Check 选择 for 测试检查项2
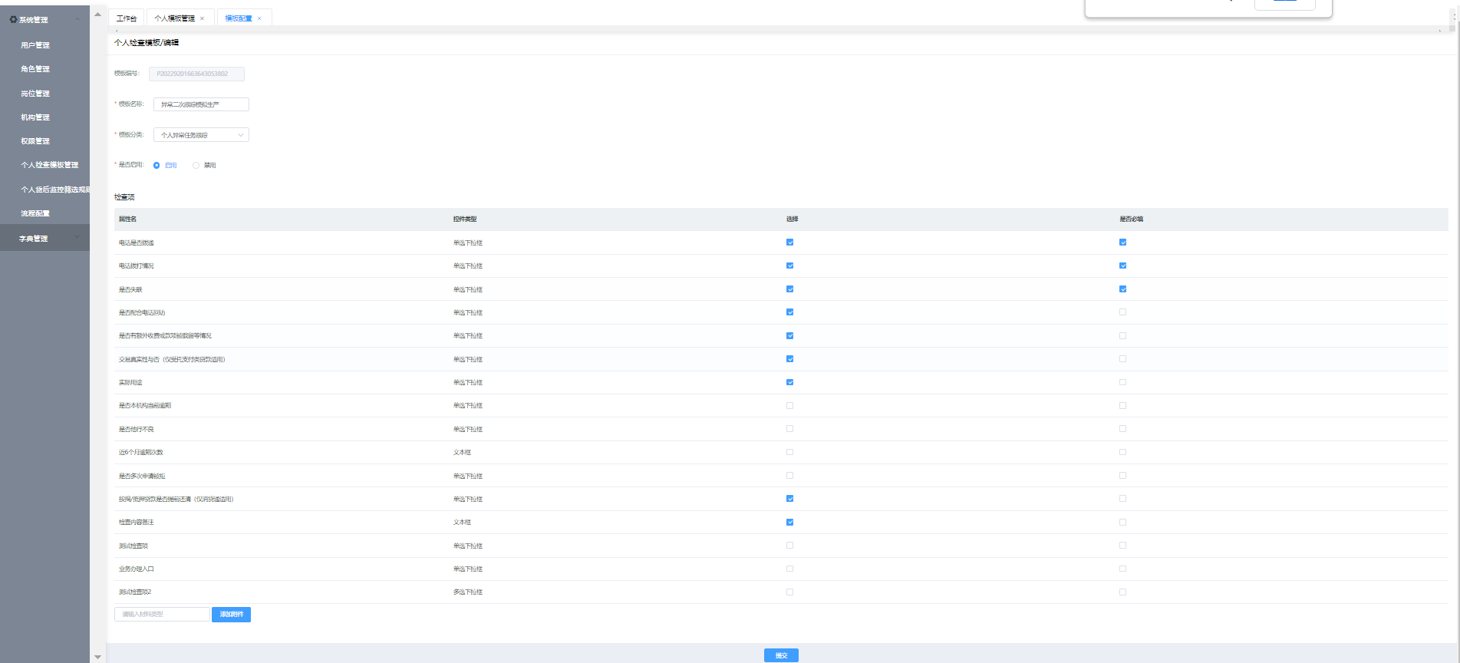1460x663 pixels. (789, 592)
